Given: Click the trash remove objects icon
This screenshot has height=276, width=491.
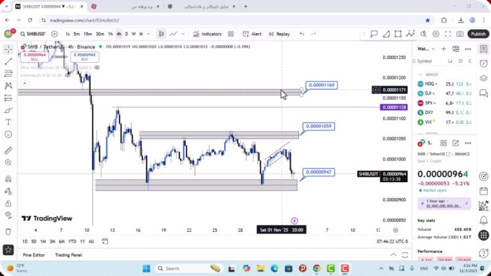Looking at the screenshot, I should click(8, 231).
